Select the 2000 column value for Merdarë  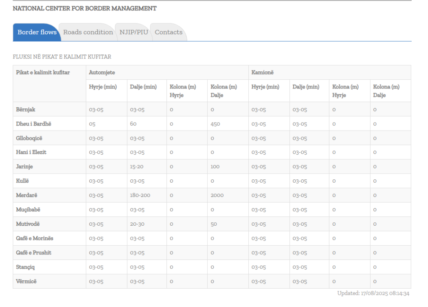(x=217, y=195)
